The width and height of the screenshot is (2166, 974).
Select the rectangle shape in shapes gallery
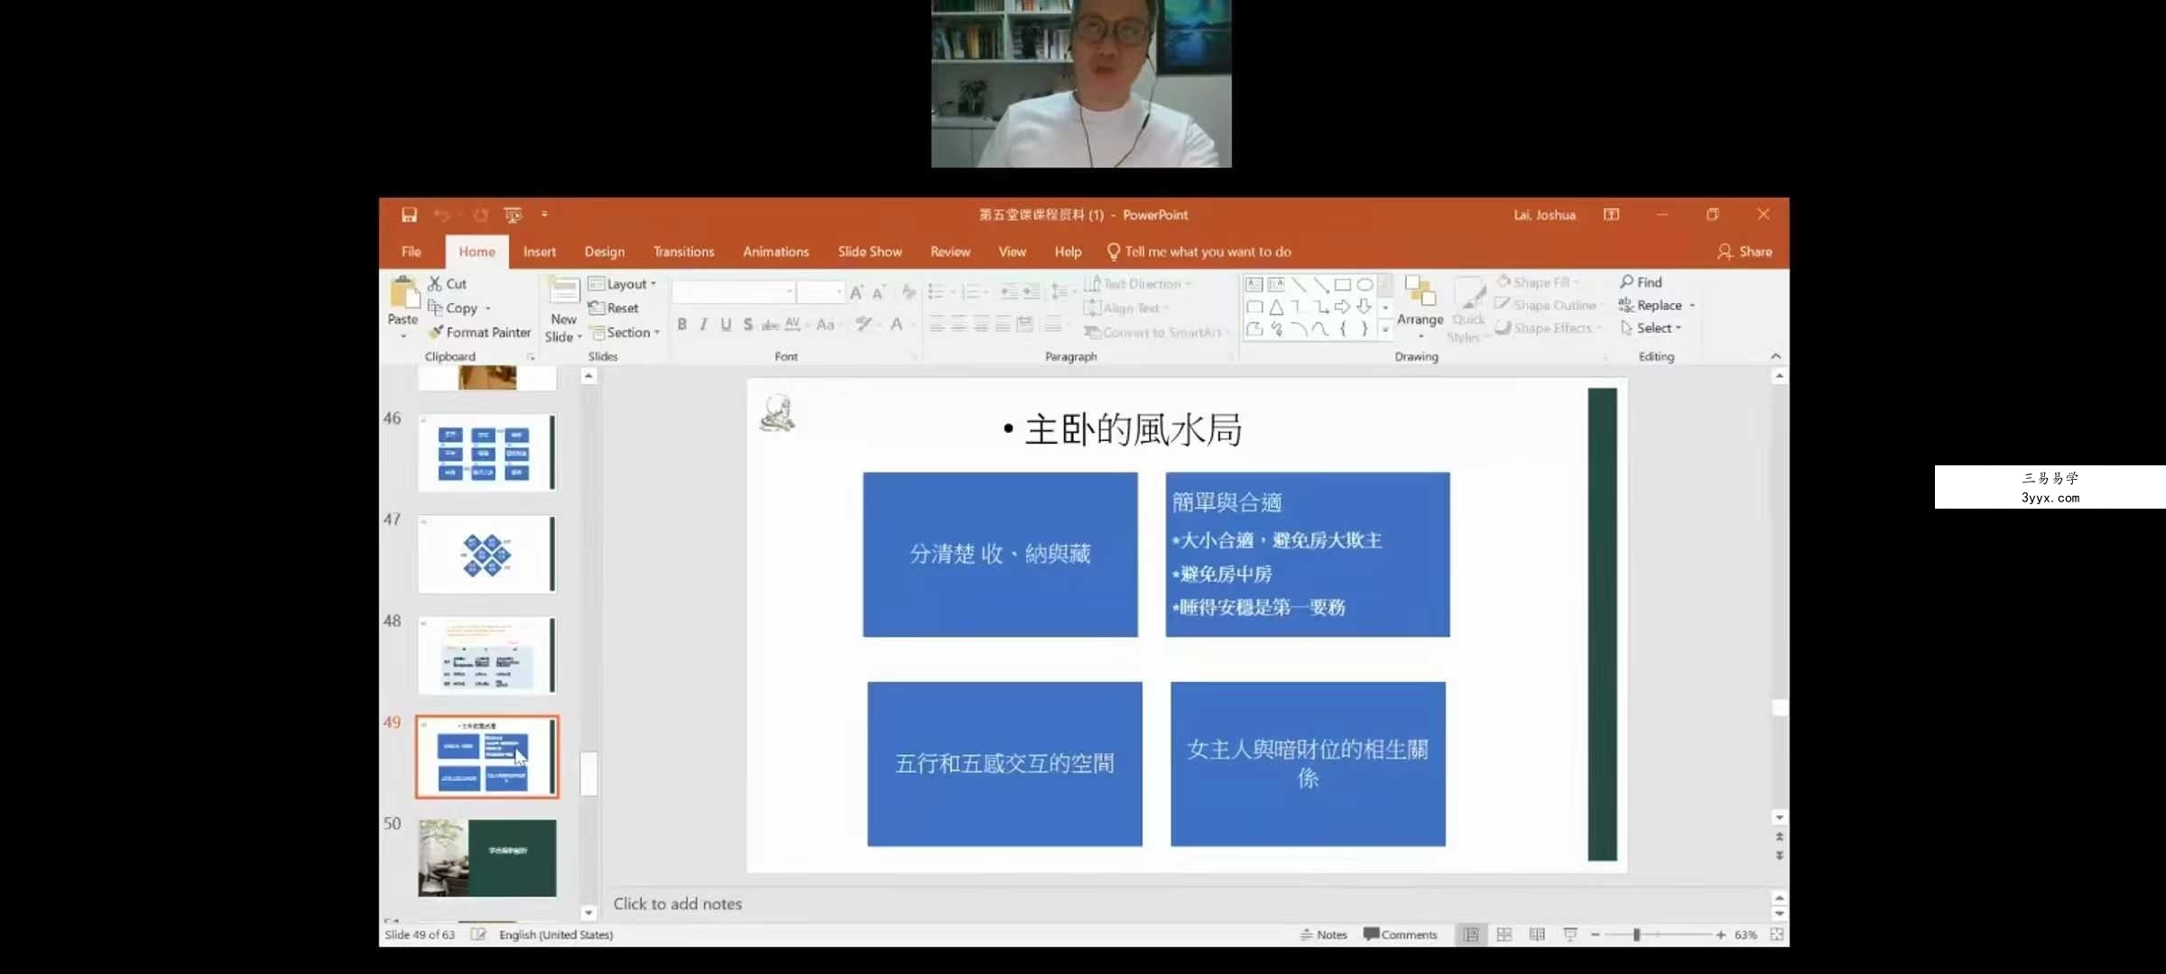[x=1342, y=284]
